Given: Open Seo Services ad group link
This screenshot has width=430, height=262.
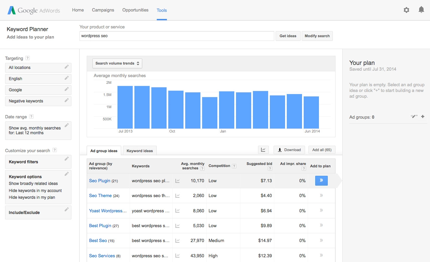Looking at the screenshot, I should click(102, 256).
